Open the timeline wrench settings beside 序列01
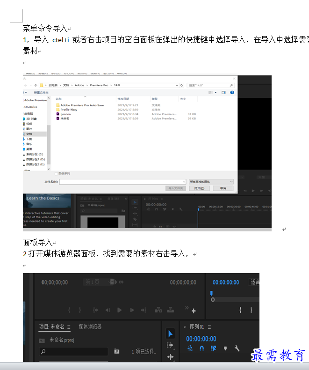Screen dimensions: 309x370 point(237,348)
